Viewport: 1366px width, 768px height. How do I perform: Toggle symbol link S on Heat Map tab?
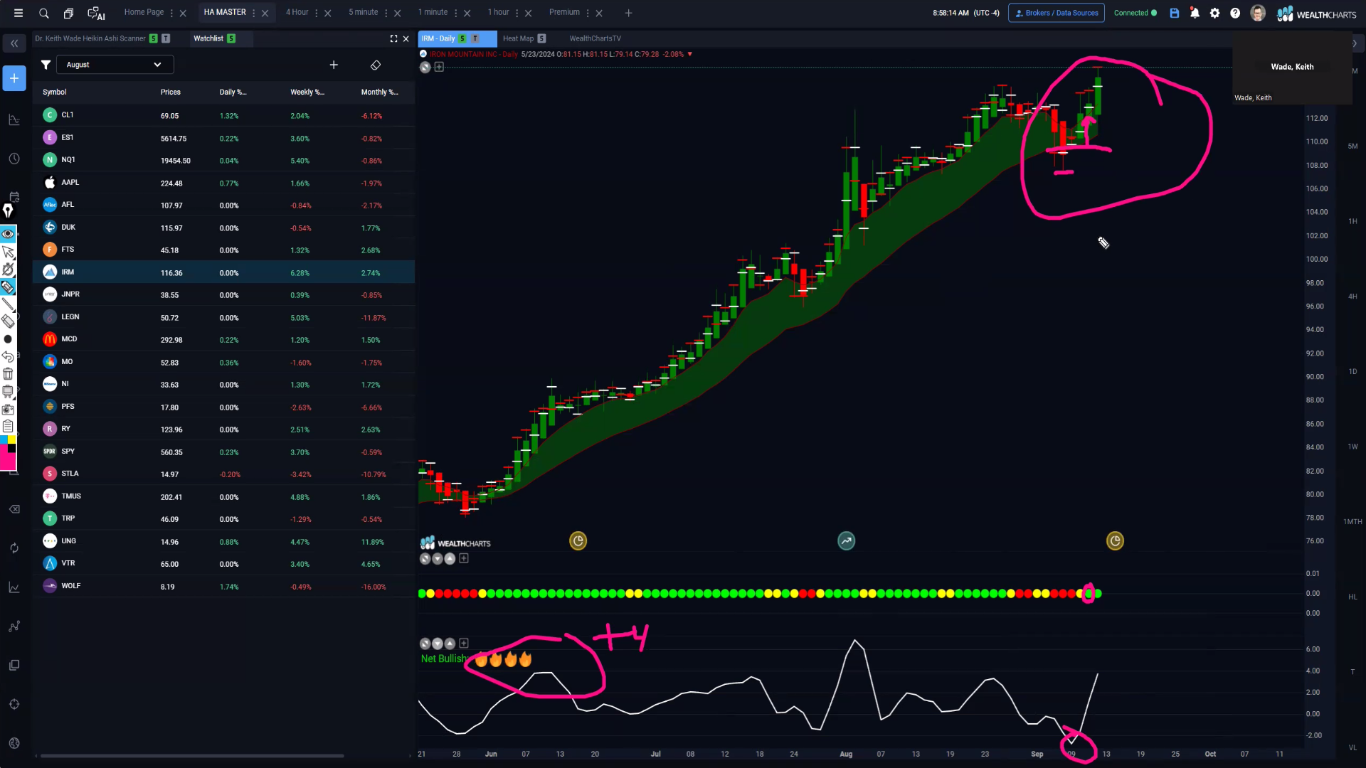tap(541, 38)
